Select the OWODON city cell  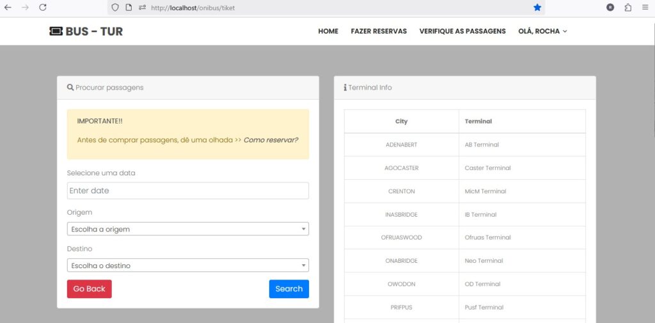coord(402,284)
